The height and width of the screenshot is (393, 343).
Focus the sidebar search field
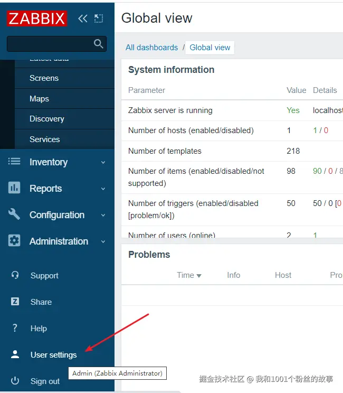(56, 44)
